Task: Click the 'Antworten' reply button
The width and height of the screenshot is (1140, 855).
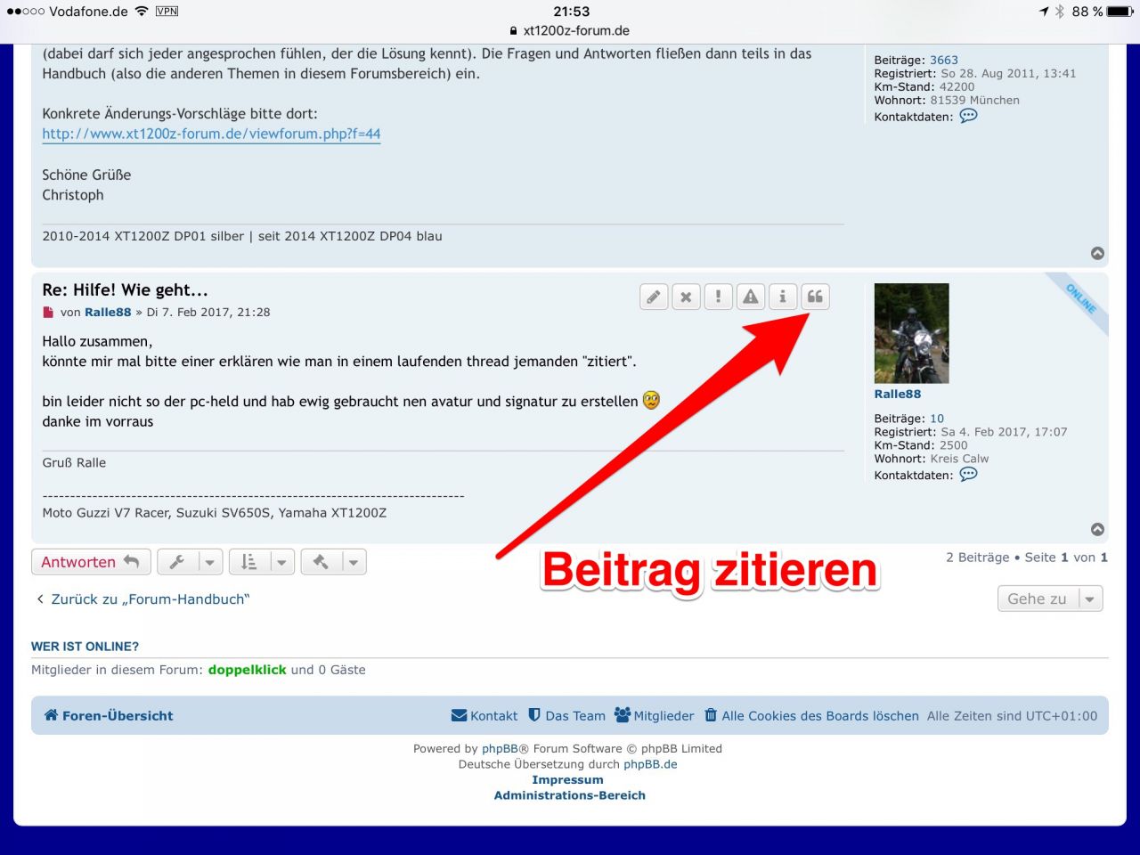Action: 91,562
